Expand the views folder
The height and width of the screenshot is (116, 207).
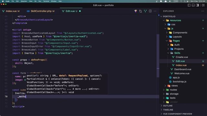point(165,86)
